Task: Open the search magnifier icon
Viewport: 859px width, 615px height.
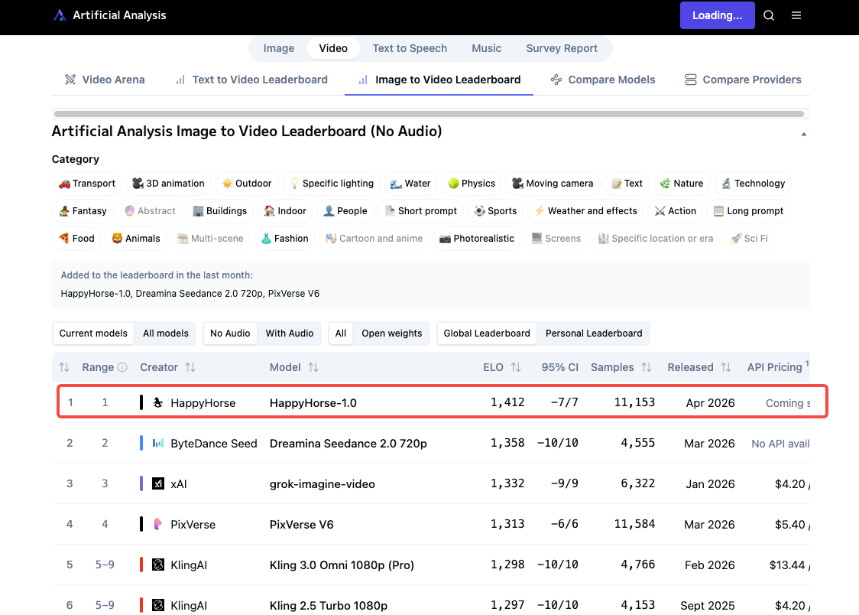Action: (769, 15)
